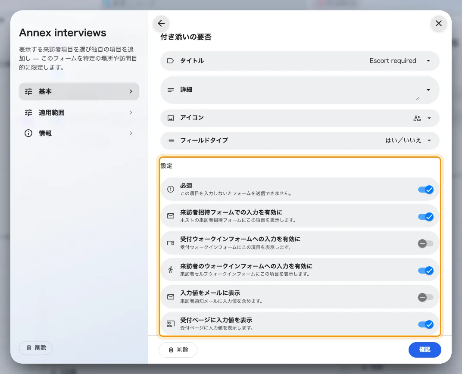Select the 基本 menu item
The width and height of the screenshot is (462, 374).
pos(79,91)
